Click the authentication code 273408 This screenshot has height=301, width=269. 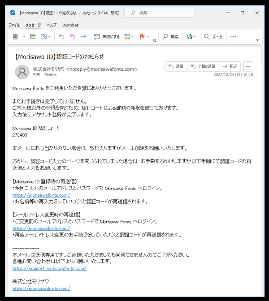(x=20, y=135)
